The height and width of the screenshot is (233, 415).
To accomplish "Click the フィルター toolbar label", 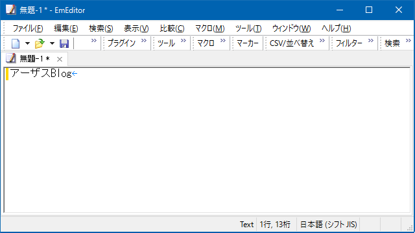I will point(349,43).
